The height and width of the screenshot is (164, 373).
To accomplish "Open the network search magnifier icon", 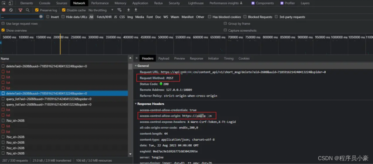I will tap(28, 10).
